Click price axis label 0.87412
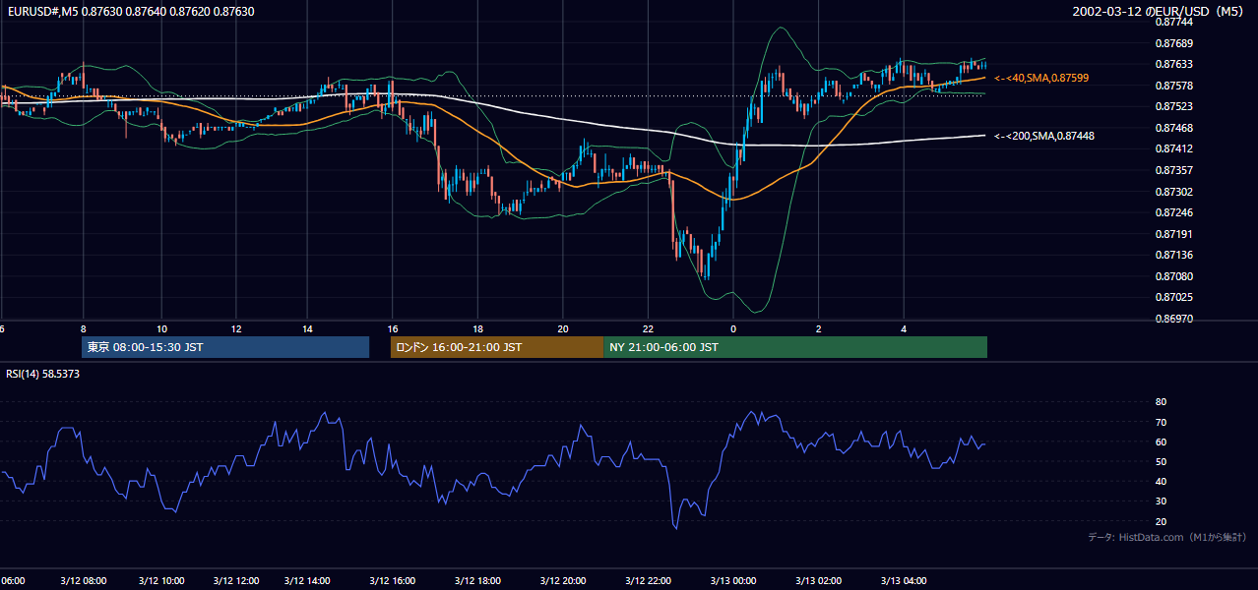The width and height of the screenshot is (1258, 590). pos(1173,149)
